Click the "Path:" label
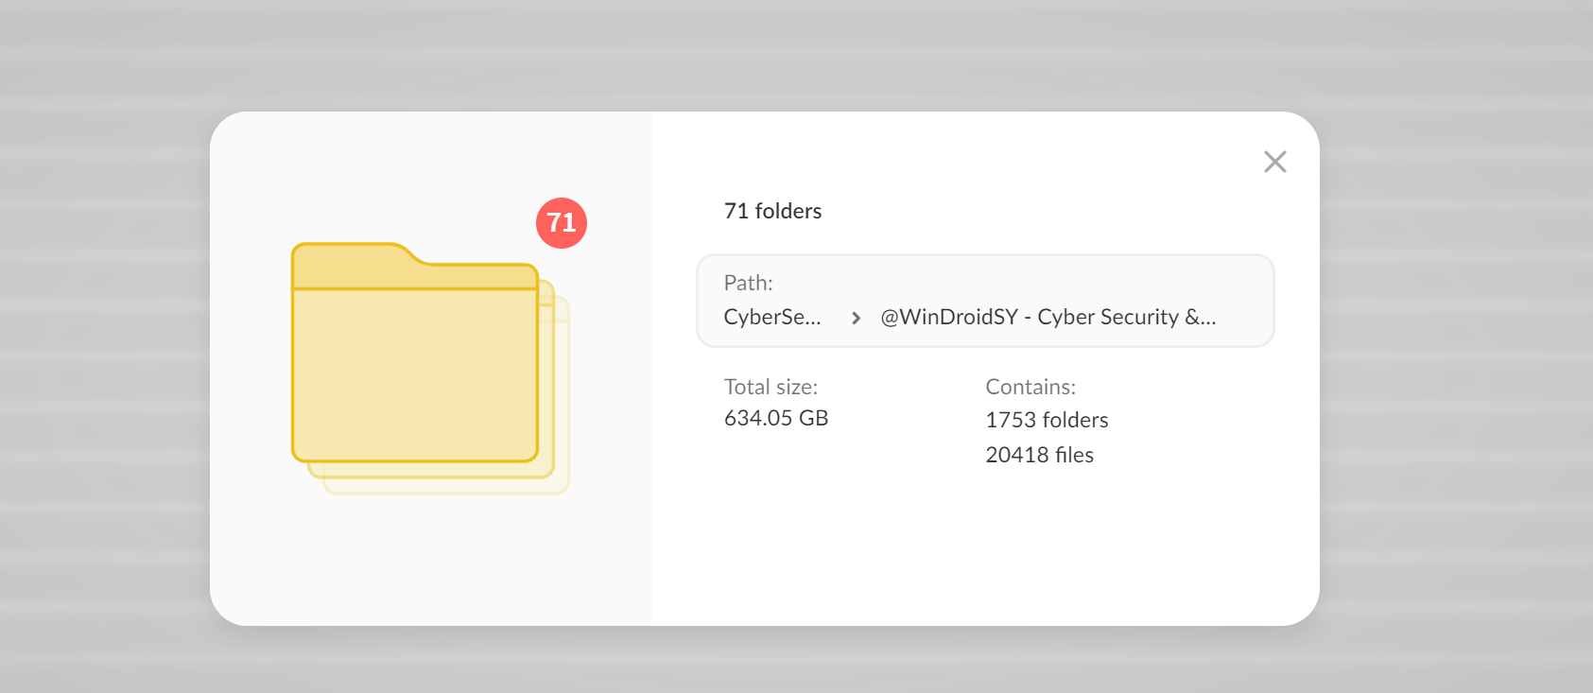 point(748,283)
